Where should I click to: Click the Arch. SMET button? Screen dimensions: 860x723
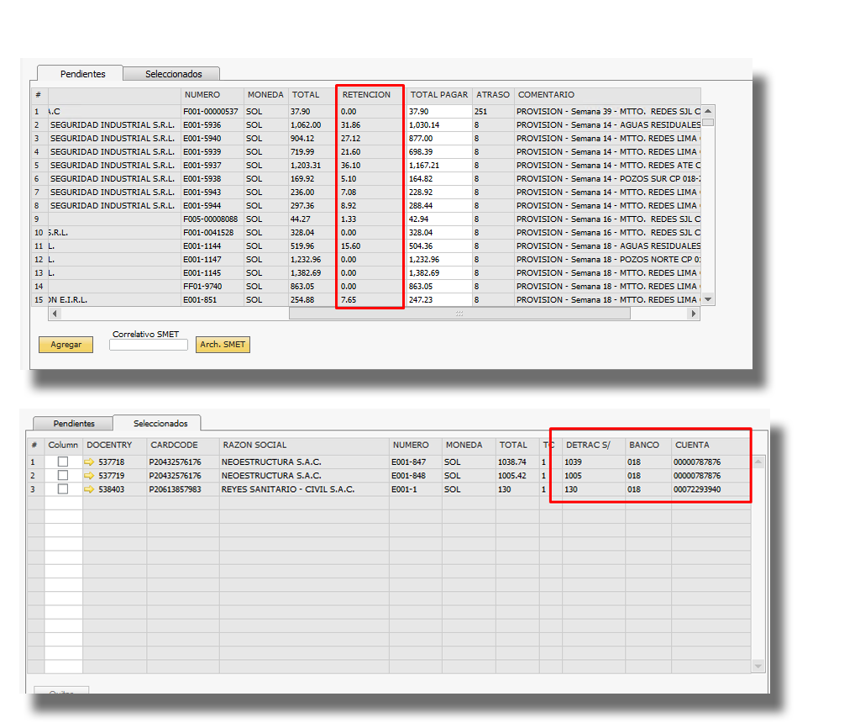pyautogui.click(x=223, y=345)
